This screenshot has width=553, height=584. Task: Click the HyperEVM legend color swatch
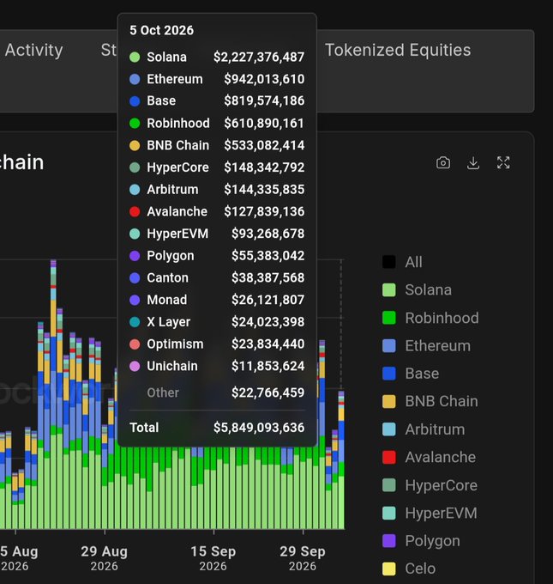coord(389,513)
